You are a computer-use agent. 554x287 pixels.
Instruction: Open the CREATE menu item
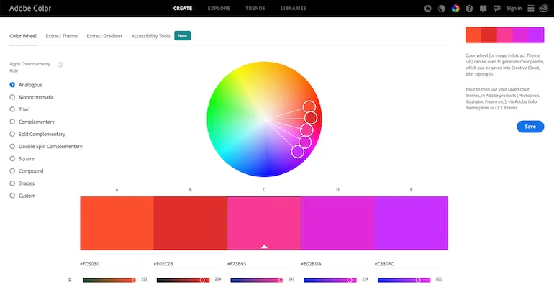[x=183, y=9]
